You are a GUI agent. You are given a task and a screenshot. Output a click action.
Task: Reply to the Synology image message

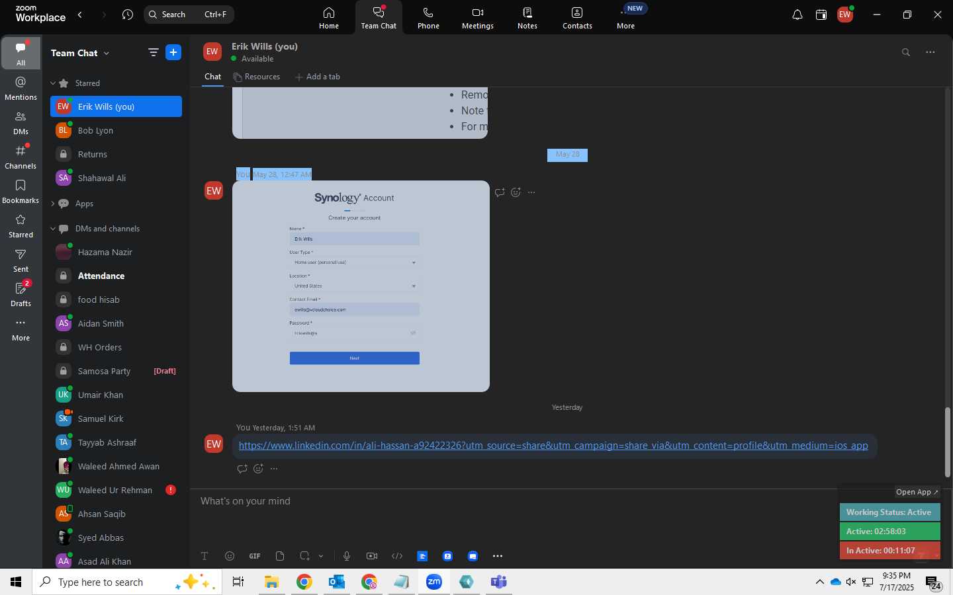(x=500, y=192)
